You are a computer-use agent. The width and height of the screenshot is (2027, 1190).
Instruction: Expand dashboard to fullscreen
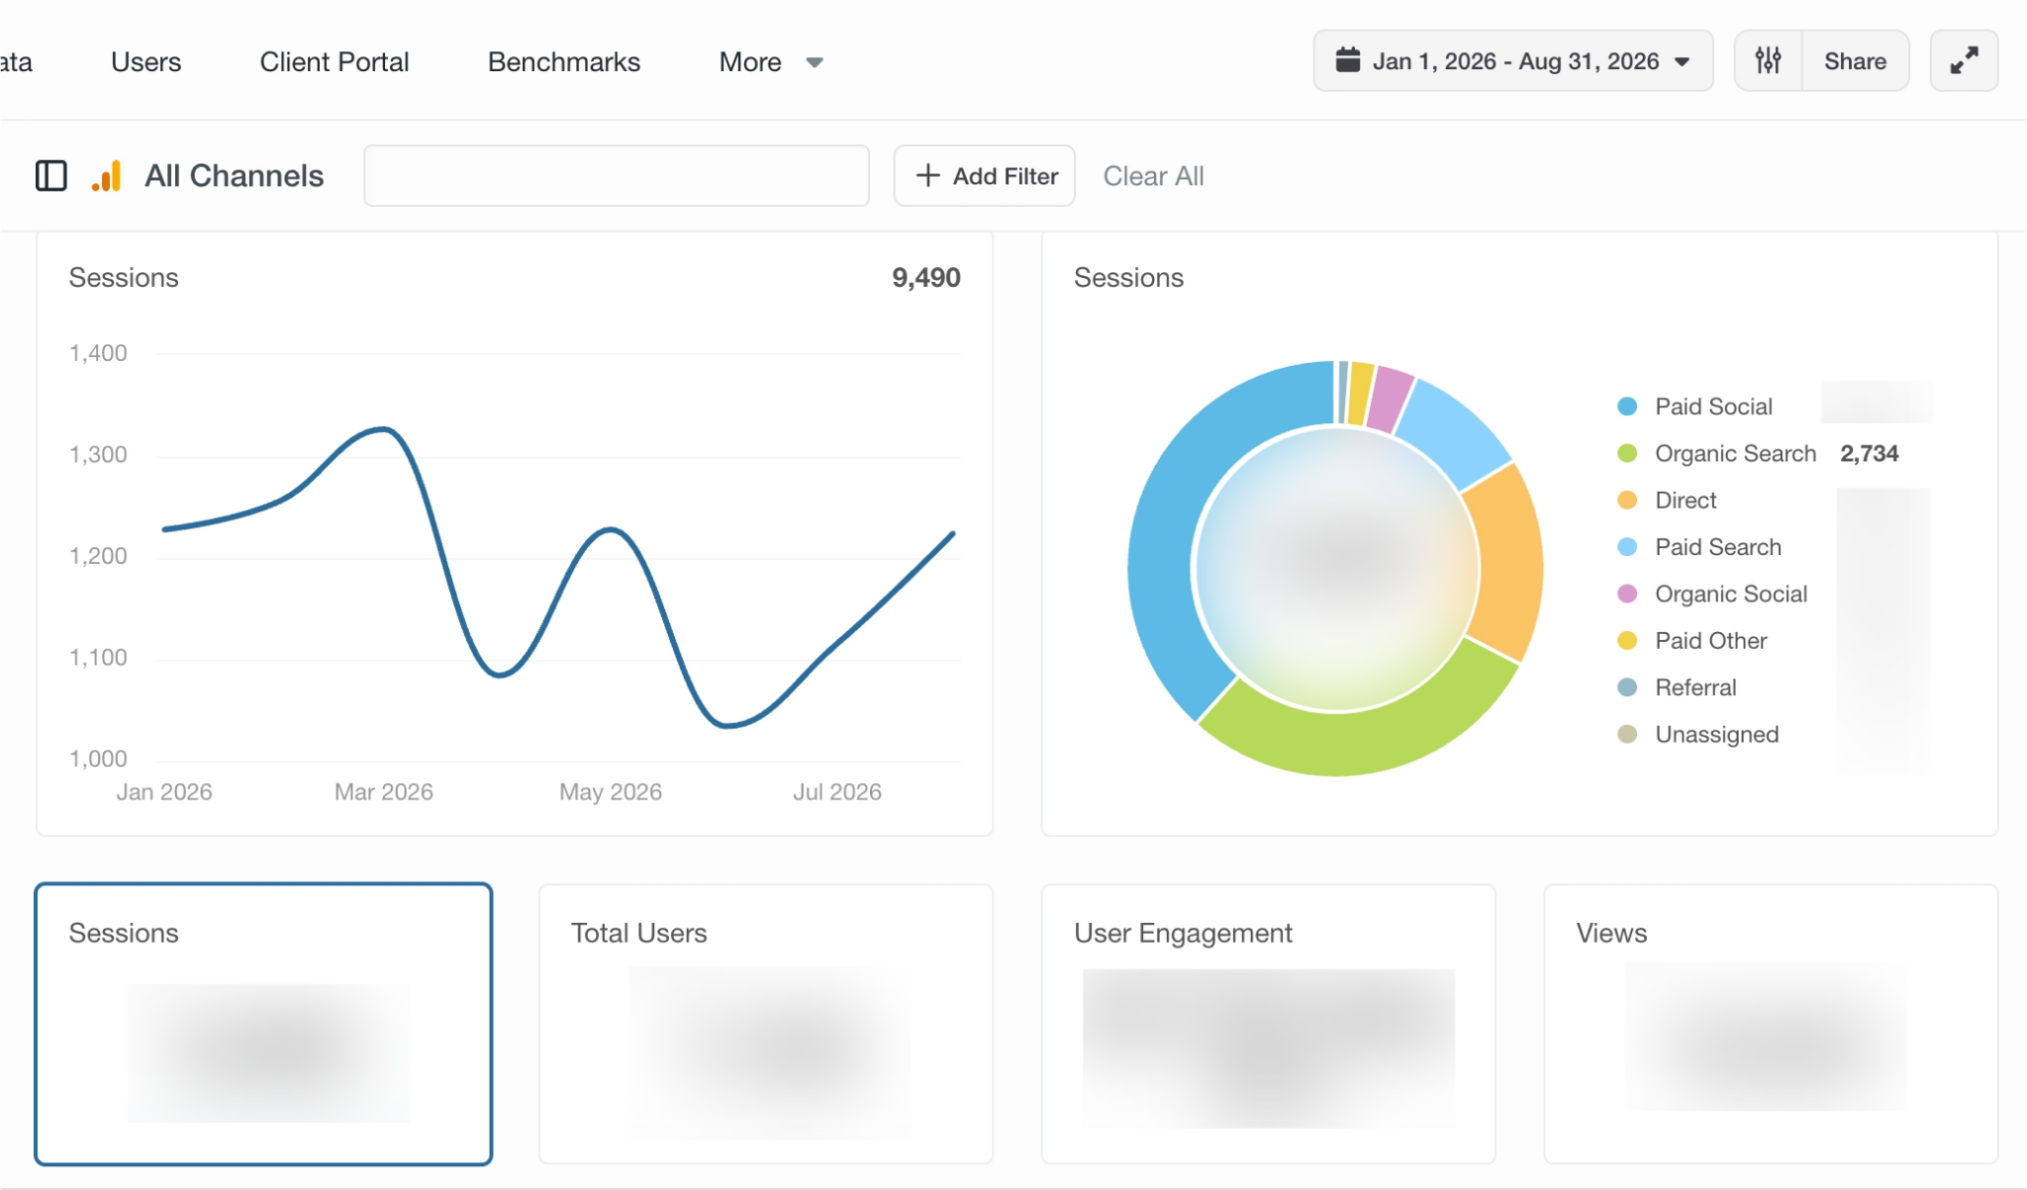coord(1964,61)
